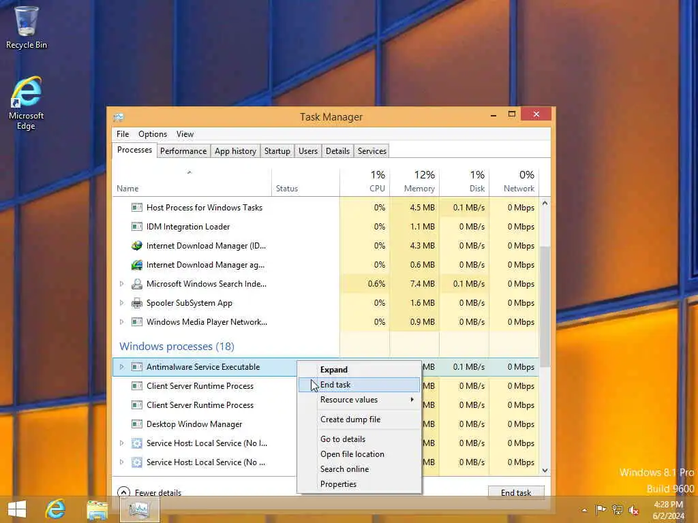
Task: Switch to the Users tab
Action: pyautogui.click(x=308, y=151)
